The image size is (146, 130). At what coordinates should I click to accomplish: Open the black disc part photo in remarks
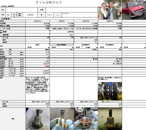[110, 91]
